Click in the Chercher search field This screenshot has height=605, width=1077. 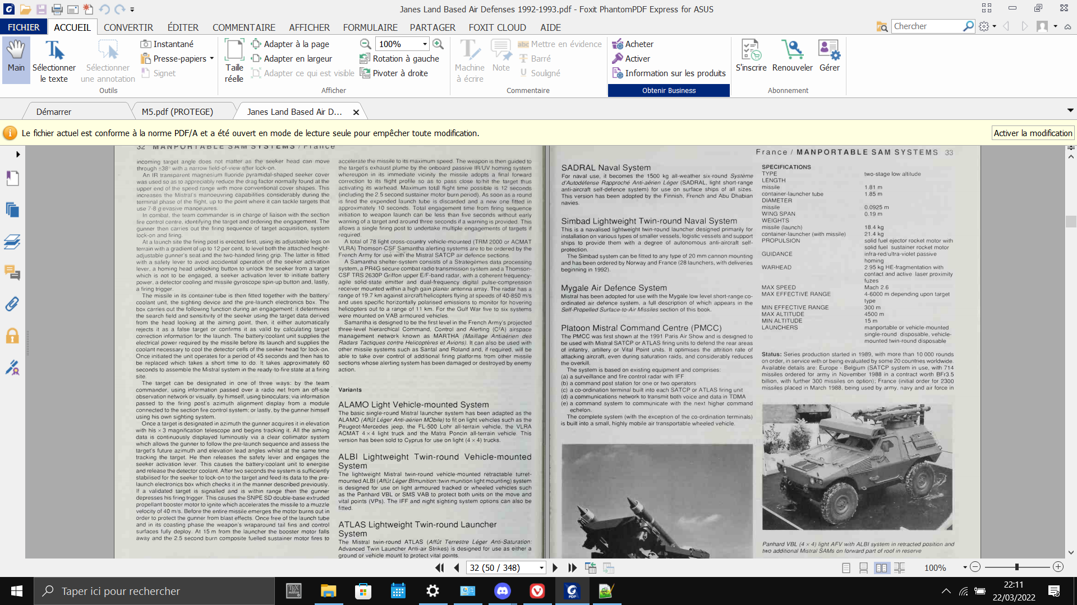pos(927,26)
